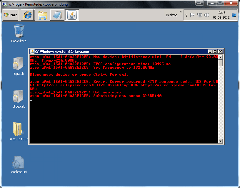The image size is (240, 188).
Task: Click the Show desktop icon beside the clock
Action: point(234,15)
